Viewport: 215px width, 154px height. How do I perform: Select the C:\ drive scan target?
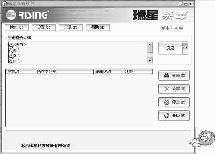[17, 50]
